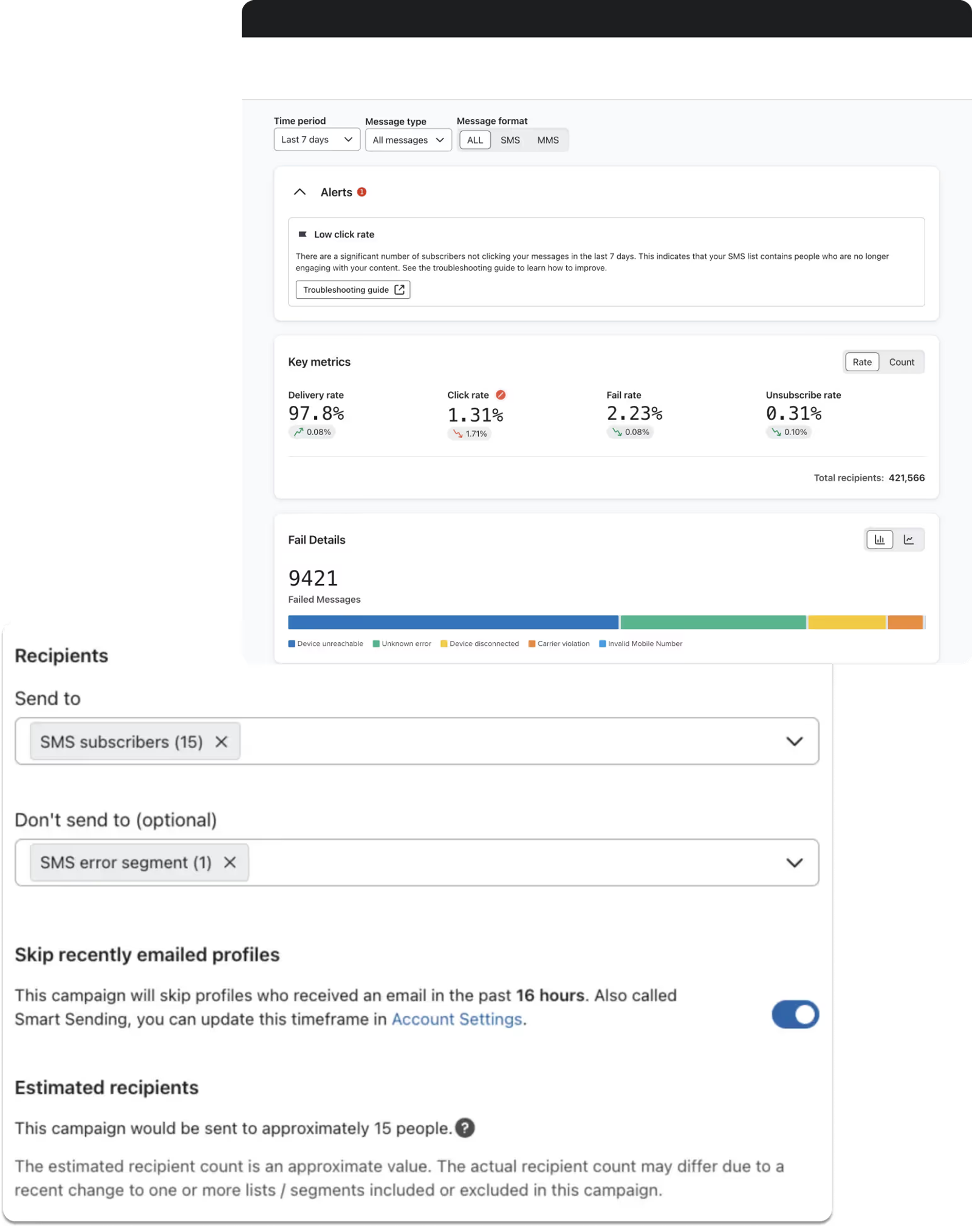The image size is (972, 1226).
Task: Choose MMS message format tab
Action: coord(547,140)
